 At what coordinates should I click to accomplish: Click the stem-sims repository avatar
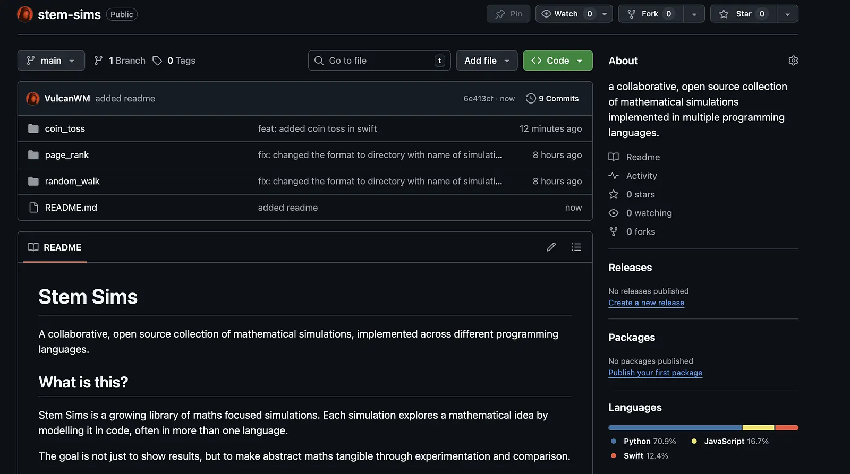click(x=25, y=14)
